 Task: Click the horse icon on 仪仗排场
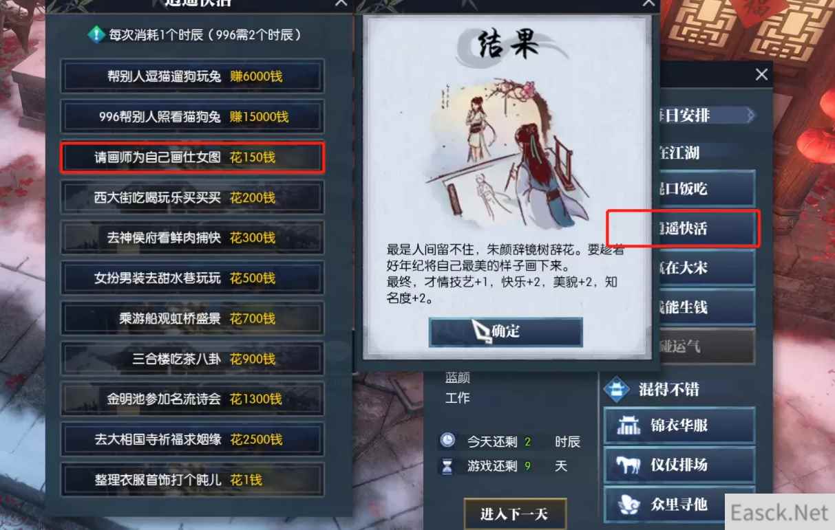click(626, 465)
